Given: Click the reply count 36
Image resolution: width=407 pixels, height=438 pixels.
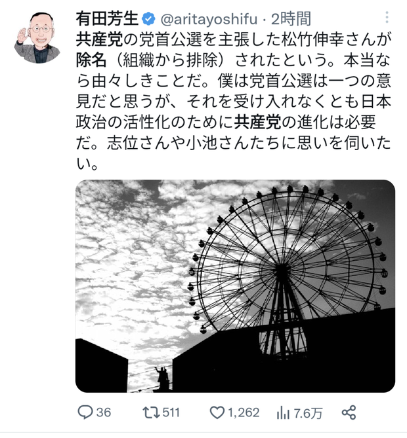Looking at the screenshot, I should [104, 412].
